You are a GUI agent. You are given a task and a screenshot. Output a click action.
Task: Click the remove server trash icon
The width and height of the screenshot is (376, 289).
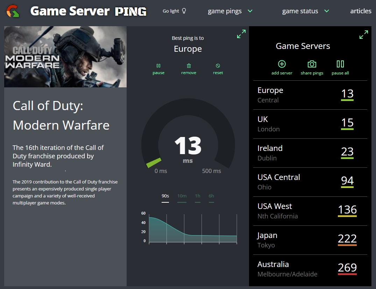[189, 68]
